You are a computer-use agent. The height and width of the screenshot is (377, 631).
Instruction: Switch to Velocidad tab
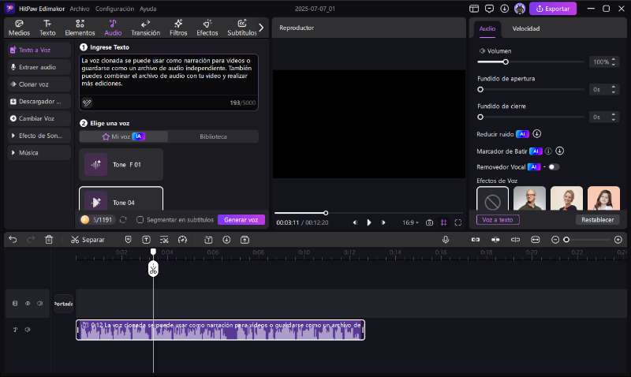525,28
